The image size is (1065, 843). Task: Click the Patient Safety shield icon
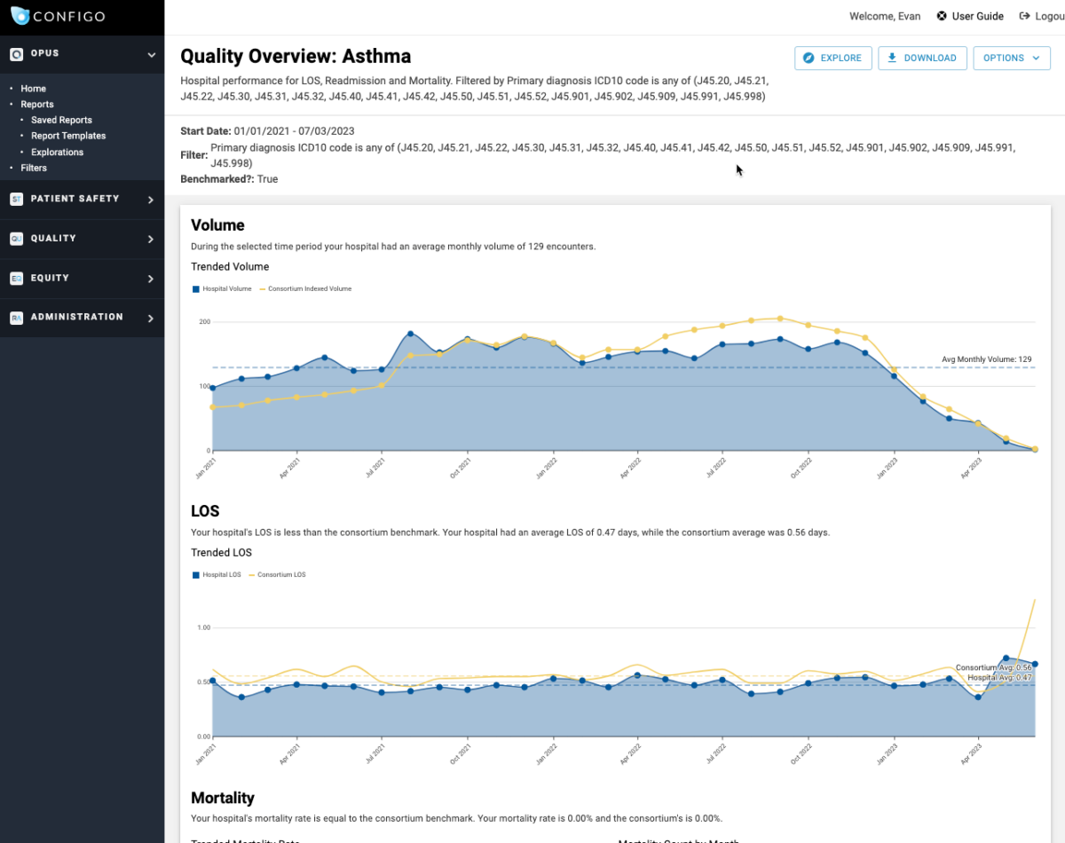17,199
